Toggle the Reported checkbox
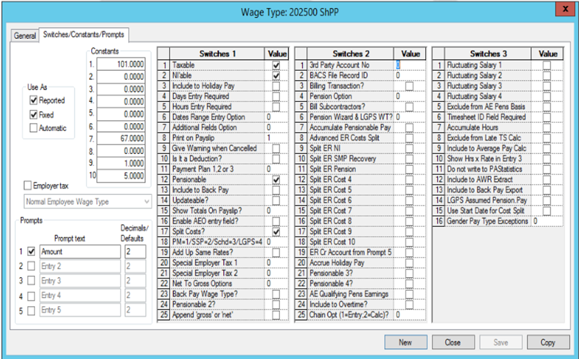This screenshot has width=579, height=359. tap(34, 100)
